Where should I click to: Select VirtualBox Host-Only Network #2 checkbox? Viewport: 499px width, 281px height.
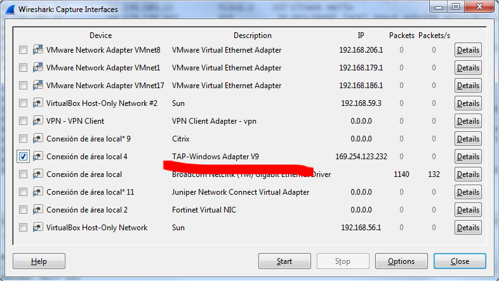(x=23, y=103)
